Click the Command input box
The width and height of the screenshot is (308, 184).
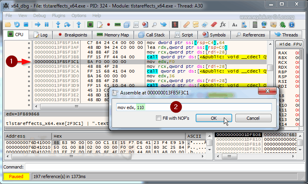(165, 167)
